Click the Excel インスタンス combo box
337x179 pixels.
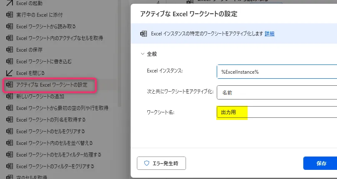coord(277,72)
